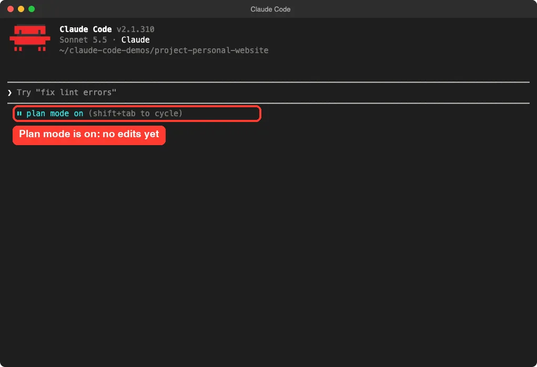Click the version number v2.1.310
This screenshot has width=537, height=367.
(136, 29)
